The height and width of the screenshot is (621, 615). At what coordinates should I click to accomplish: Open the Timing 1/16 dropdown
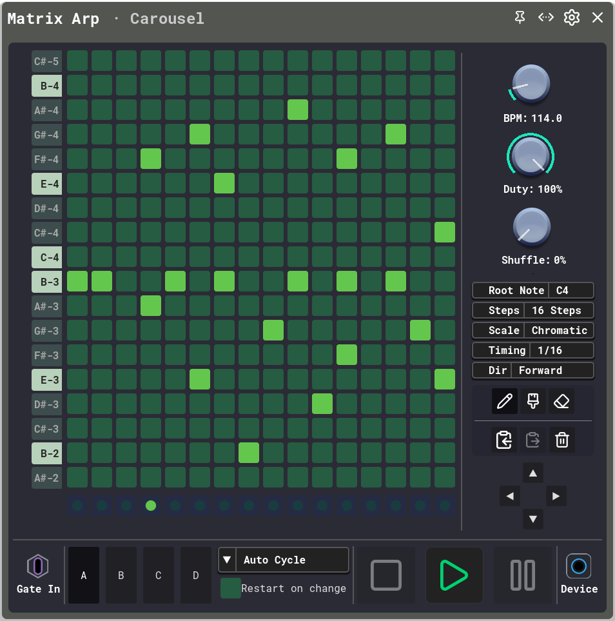click(x=533, y=350)
